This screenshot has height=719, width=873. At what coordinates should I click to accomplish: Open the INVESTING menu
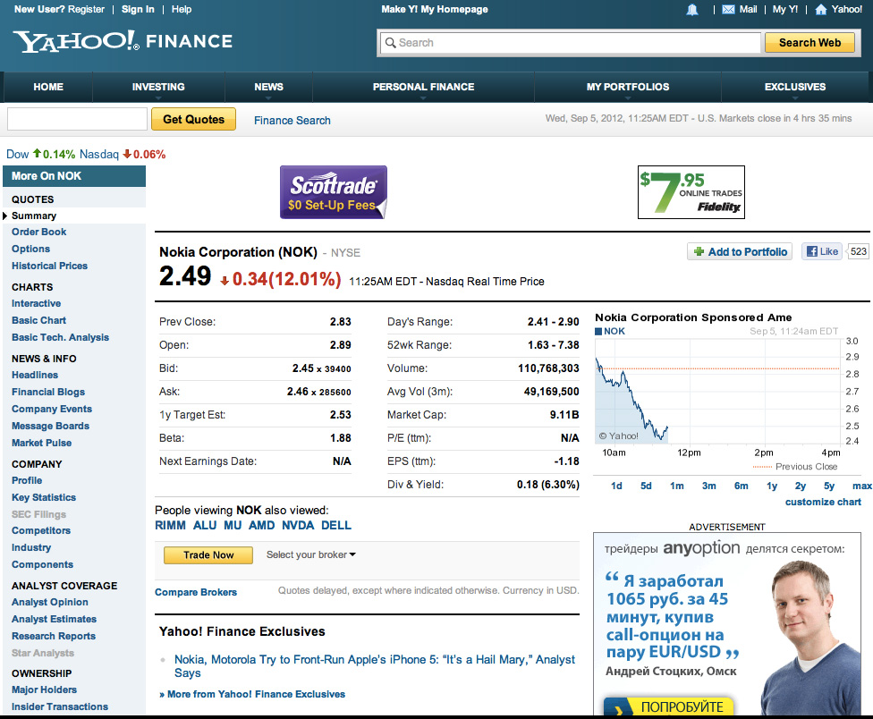pyautogui.click(x=158, y=87)
